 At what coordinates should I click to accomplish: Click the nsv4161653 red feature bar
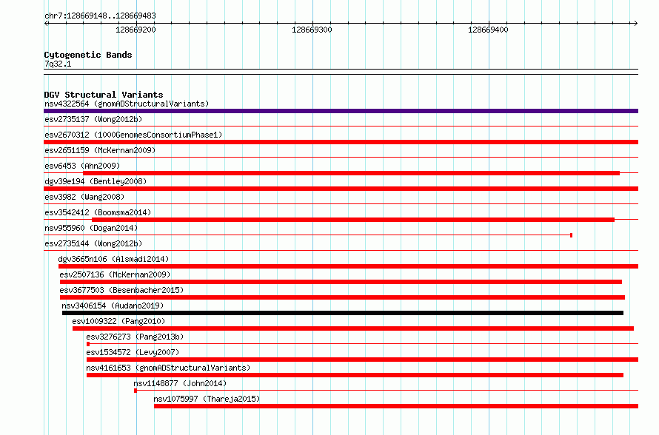355,375
